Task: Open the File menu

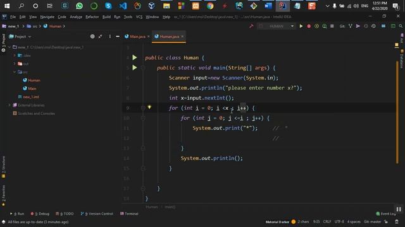Action: 13,17
